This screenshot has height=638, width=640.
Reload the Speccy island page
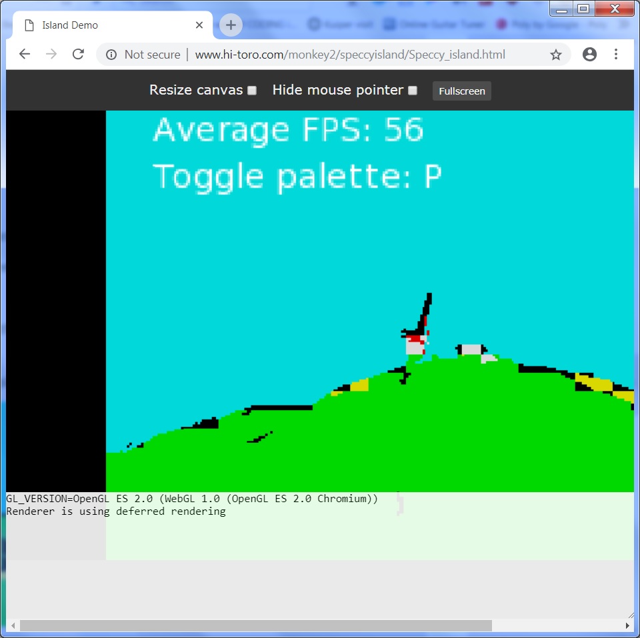point(78,55)
